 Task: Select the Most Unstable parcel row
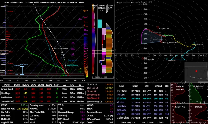tap(42, 97)
